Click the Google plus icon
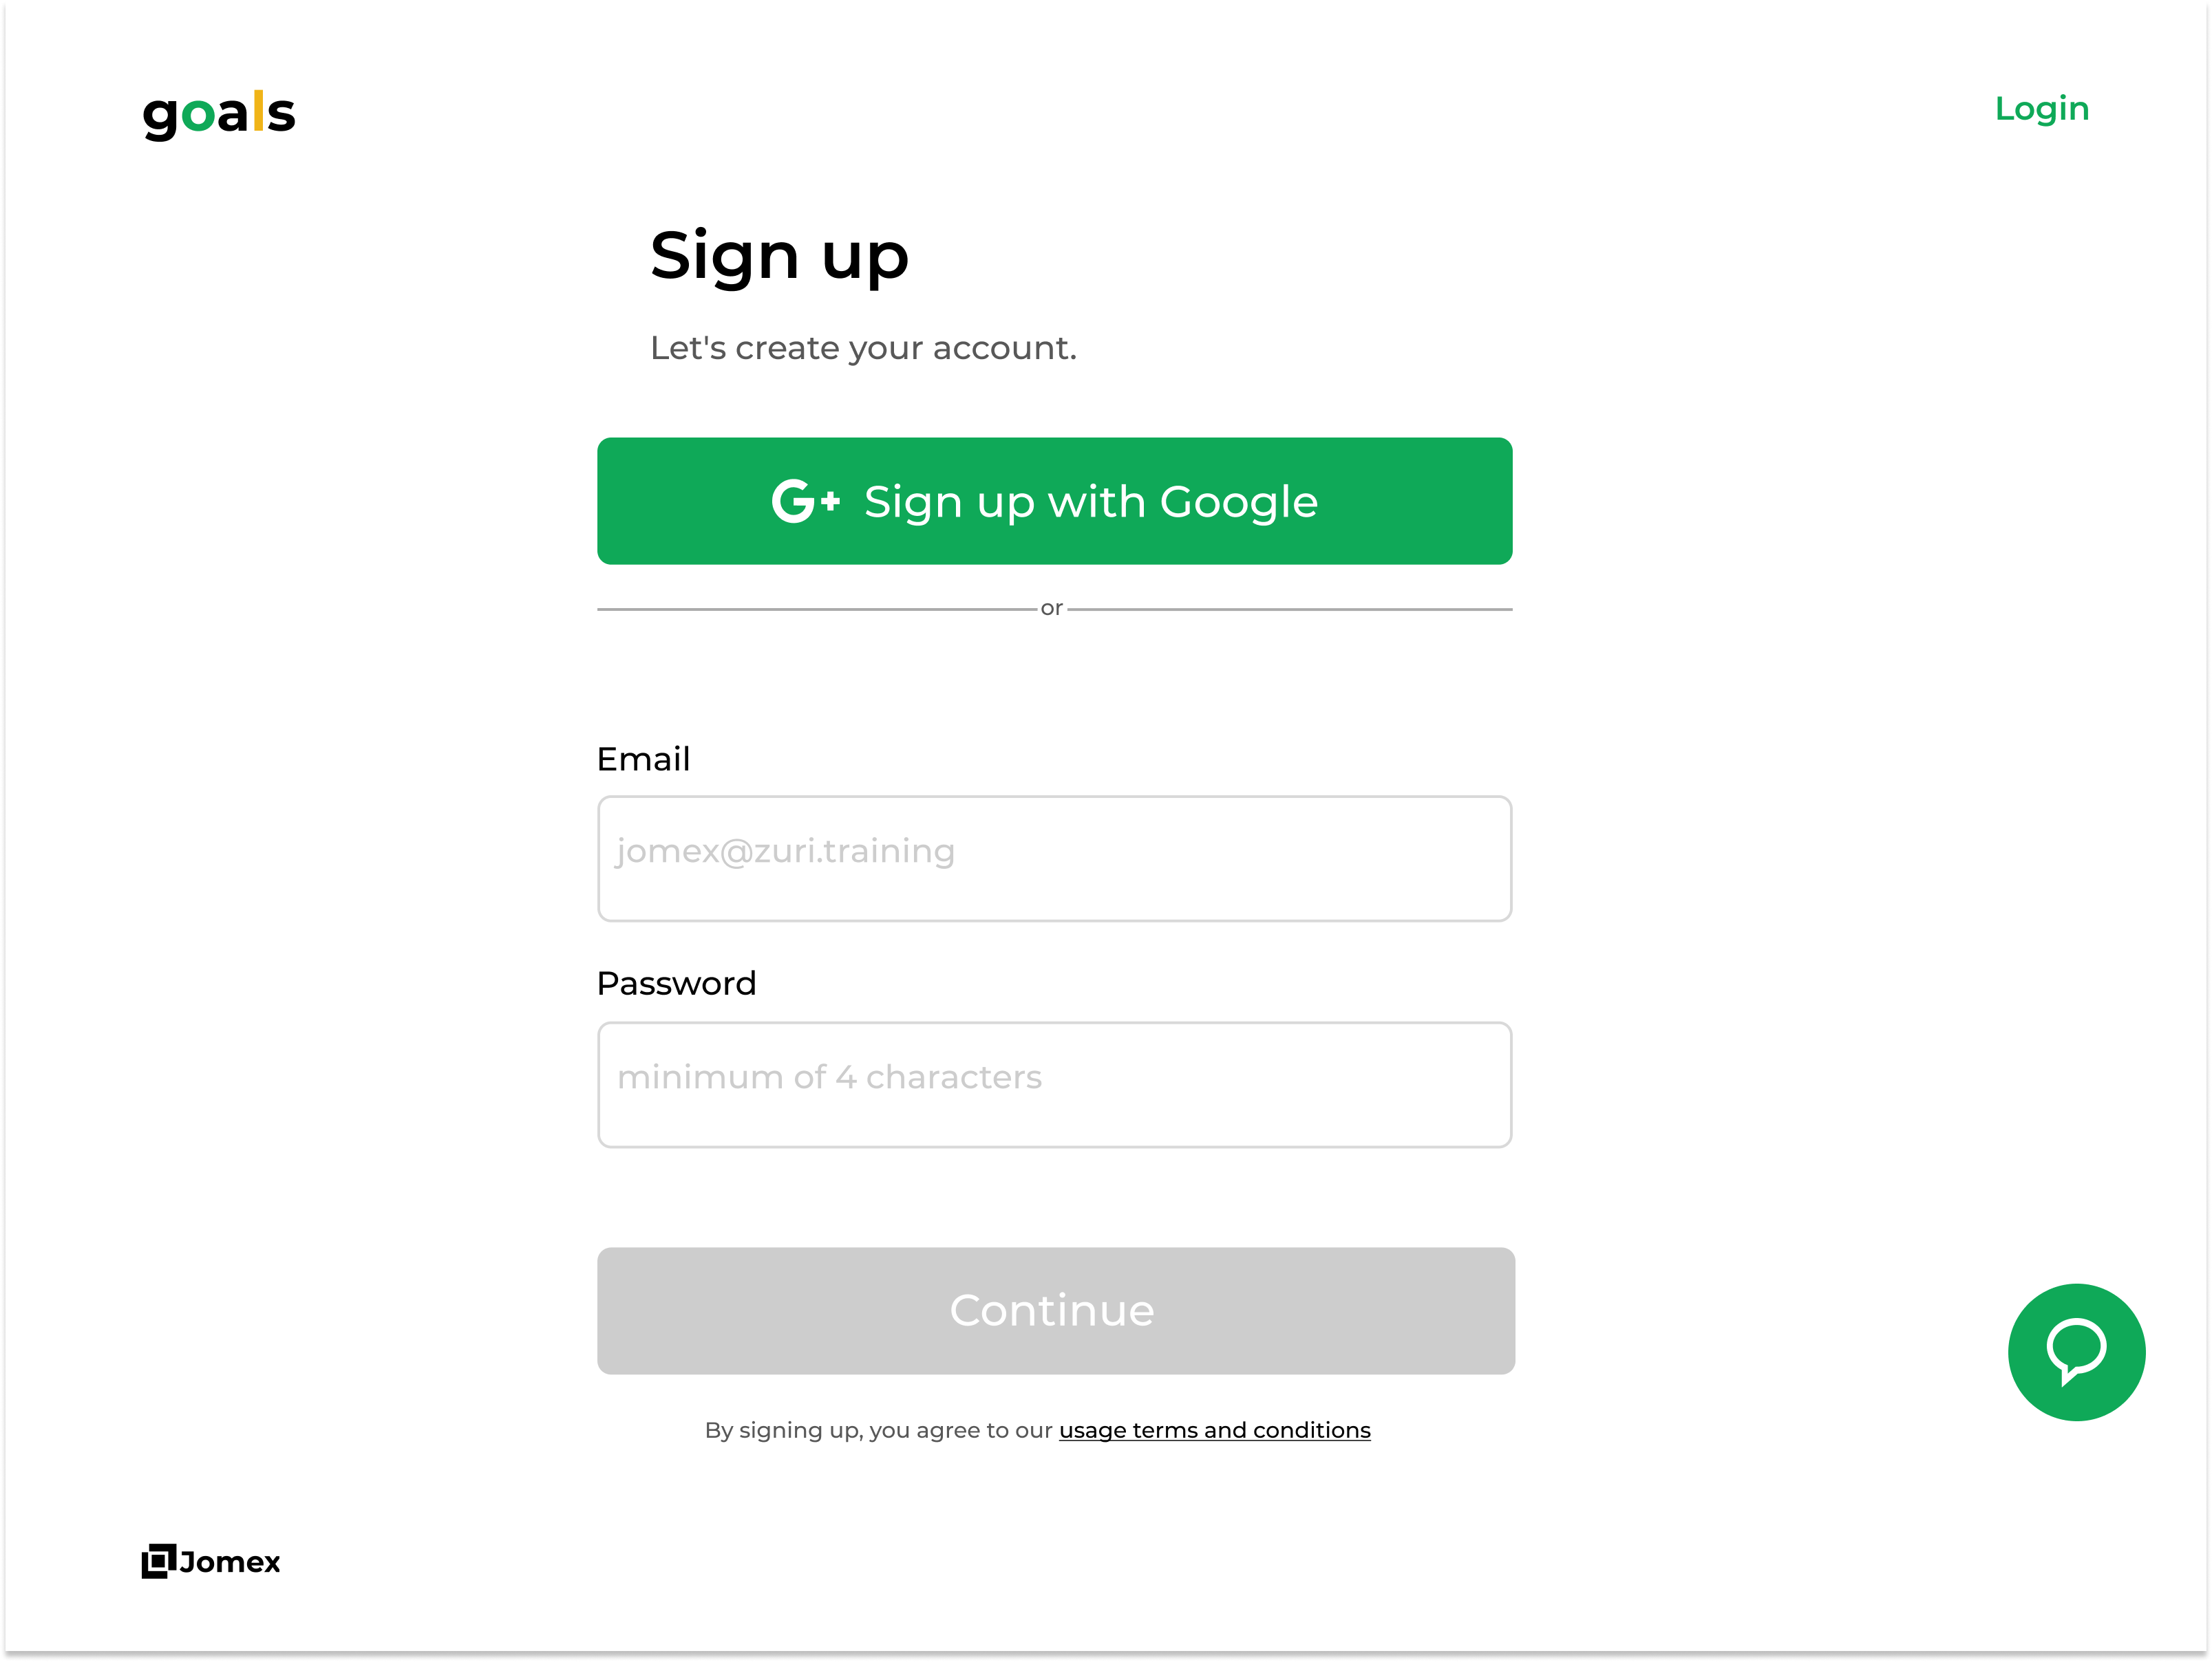Viewport: 2212px width, 1662px height. pyautogui.click(x=805, y=501)
